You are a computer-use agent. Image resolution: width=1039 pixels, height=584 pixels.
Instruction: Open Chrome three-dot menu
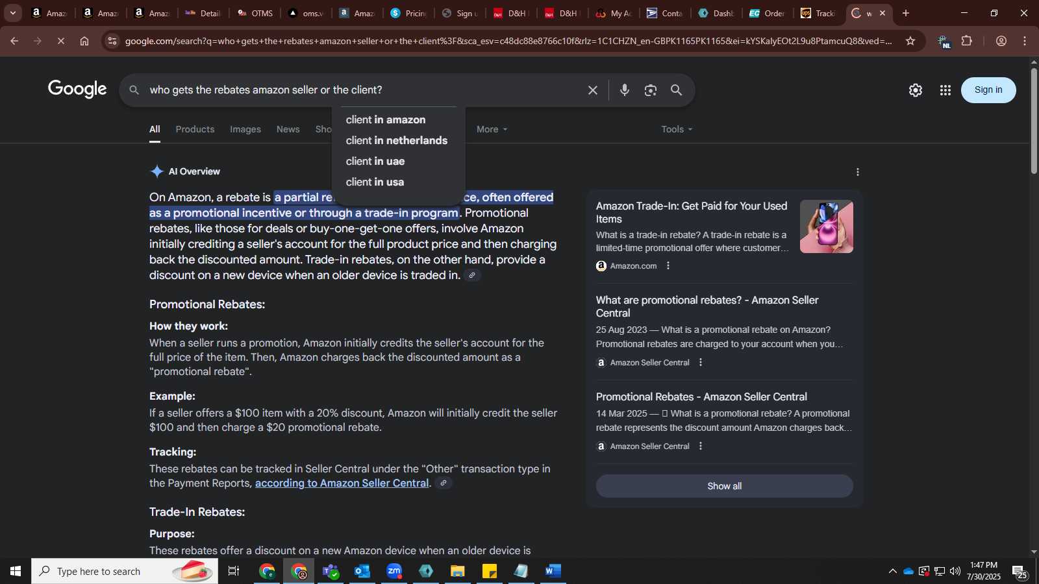[1025, 41]
